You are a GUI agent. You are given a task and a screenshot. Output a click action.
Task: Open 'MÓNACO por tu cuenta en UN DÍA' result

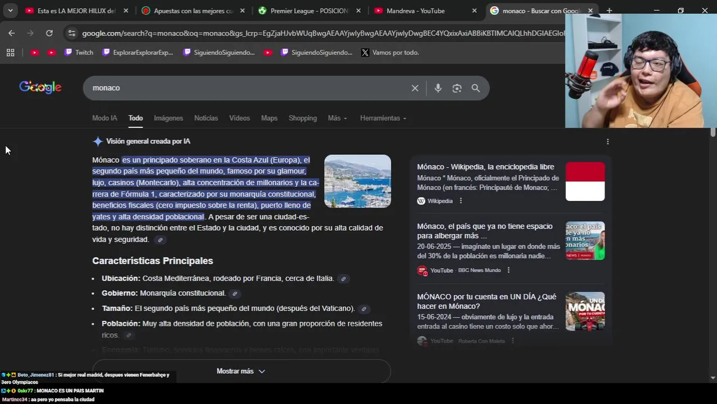coord(486,301)
